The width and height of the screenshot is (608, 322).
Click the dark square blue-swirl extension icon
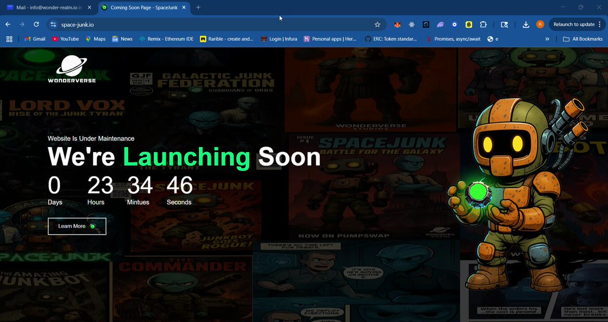tap(426, 24)
